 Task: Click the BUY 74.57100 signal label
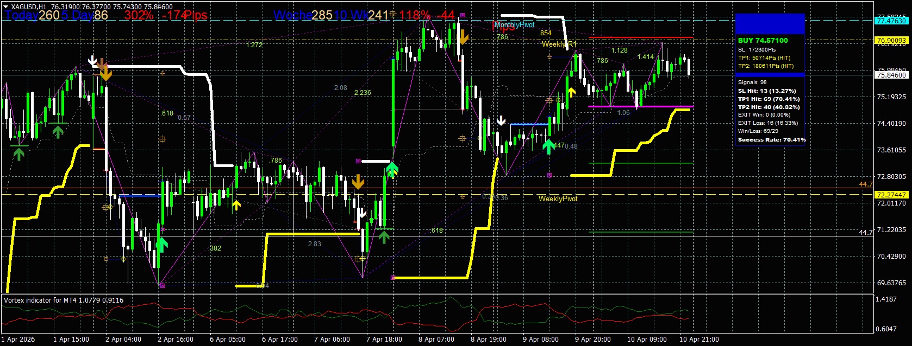click(763, 41)
